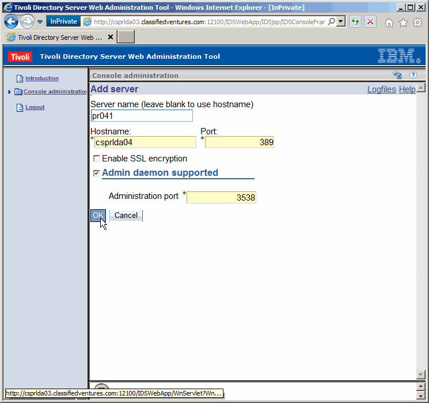Open the browser Tools gear icon
429x403 pixels.
pos(417,22)
